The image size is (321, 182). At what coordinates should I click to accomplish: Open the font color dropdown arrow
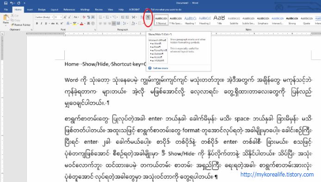[85, 23]
